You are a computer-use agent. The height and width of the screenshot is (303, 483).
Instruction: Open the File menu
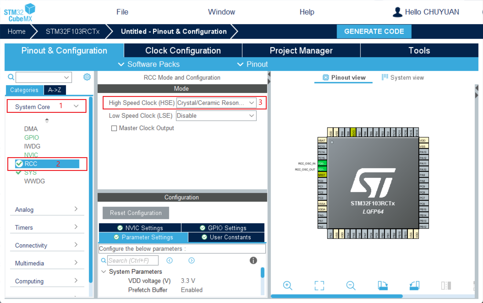122,12
